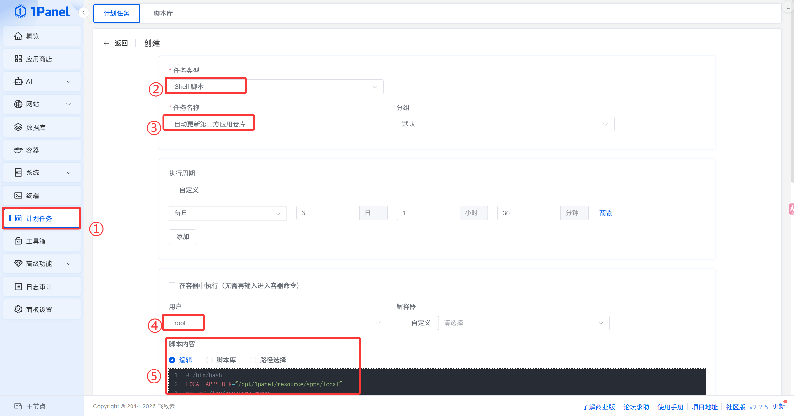The image size is (794, 416).
Task: Expand the 高级功能 sidebar menu chevron
Action: tap(69, 264)
